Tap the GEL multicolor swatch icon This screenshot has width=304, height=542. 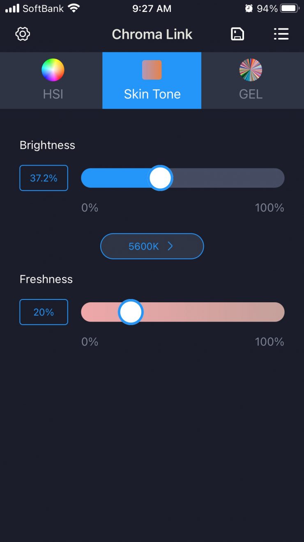click(251, 70)
